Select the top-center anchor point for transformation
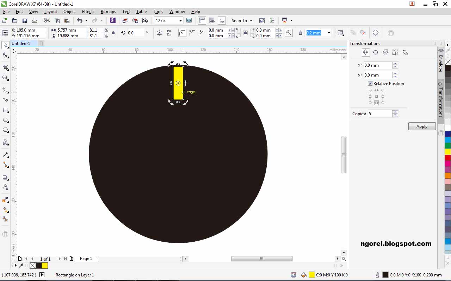 [x=376, y=90]
